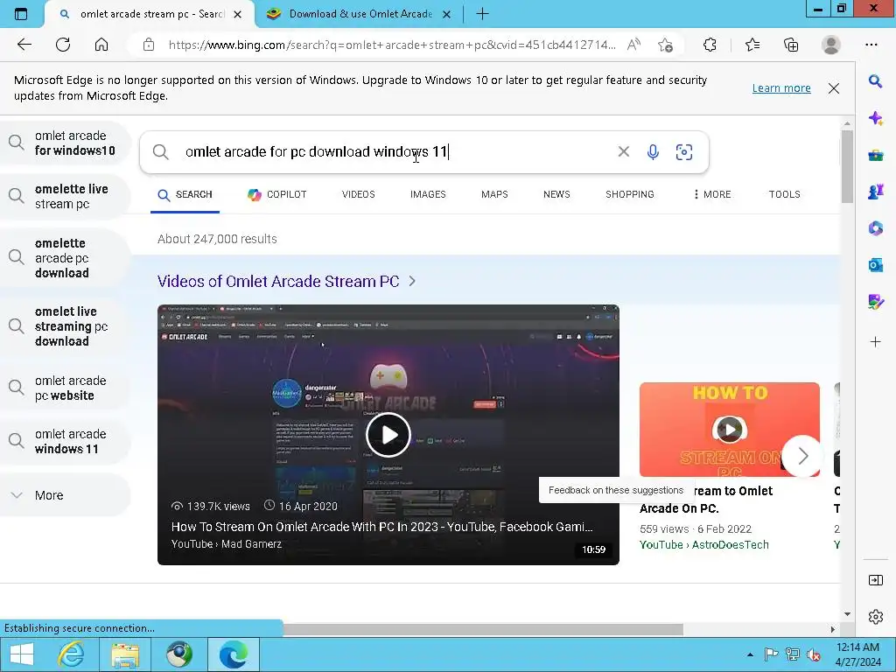Image resolution: width=896 pixels, height=672 pixels.
Task: View site information lock icon
Action: point(149,45)
